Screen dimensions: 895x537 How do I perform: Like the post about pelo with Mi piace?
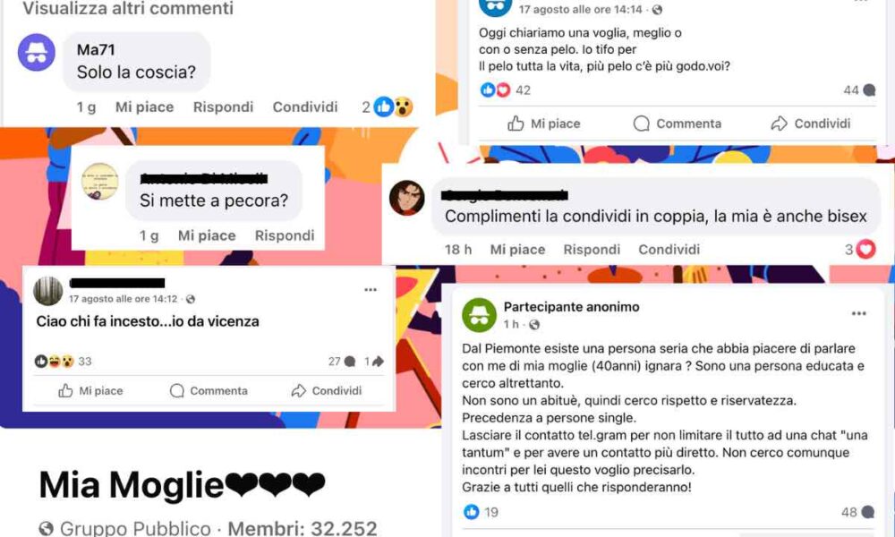coord(544,124)
